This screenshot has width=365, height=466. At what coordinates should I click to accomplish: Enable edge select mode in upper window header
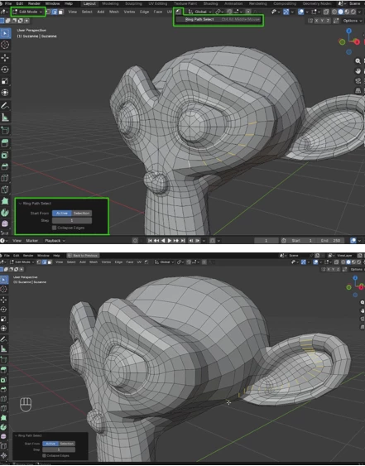click(x=55, y=12)
